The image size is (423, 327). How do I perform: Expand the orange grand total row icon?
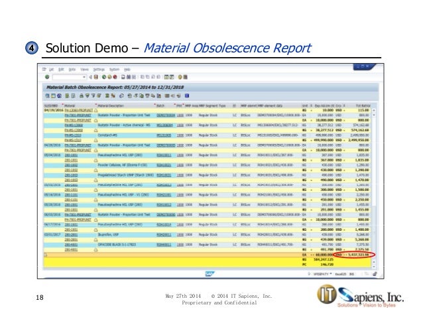pyautogui.click(x=45, y=255)
